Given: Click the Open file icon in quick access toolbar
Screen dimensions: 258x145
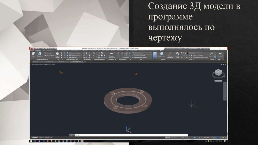Looking at the screenshot, I should pos(39,49).
